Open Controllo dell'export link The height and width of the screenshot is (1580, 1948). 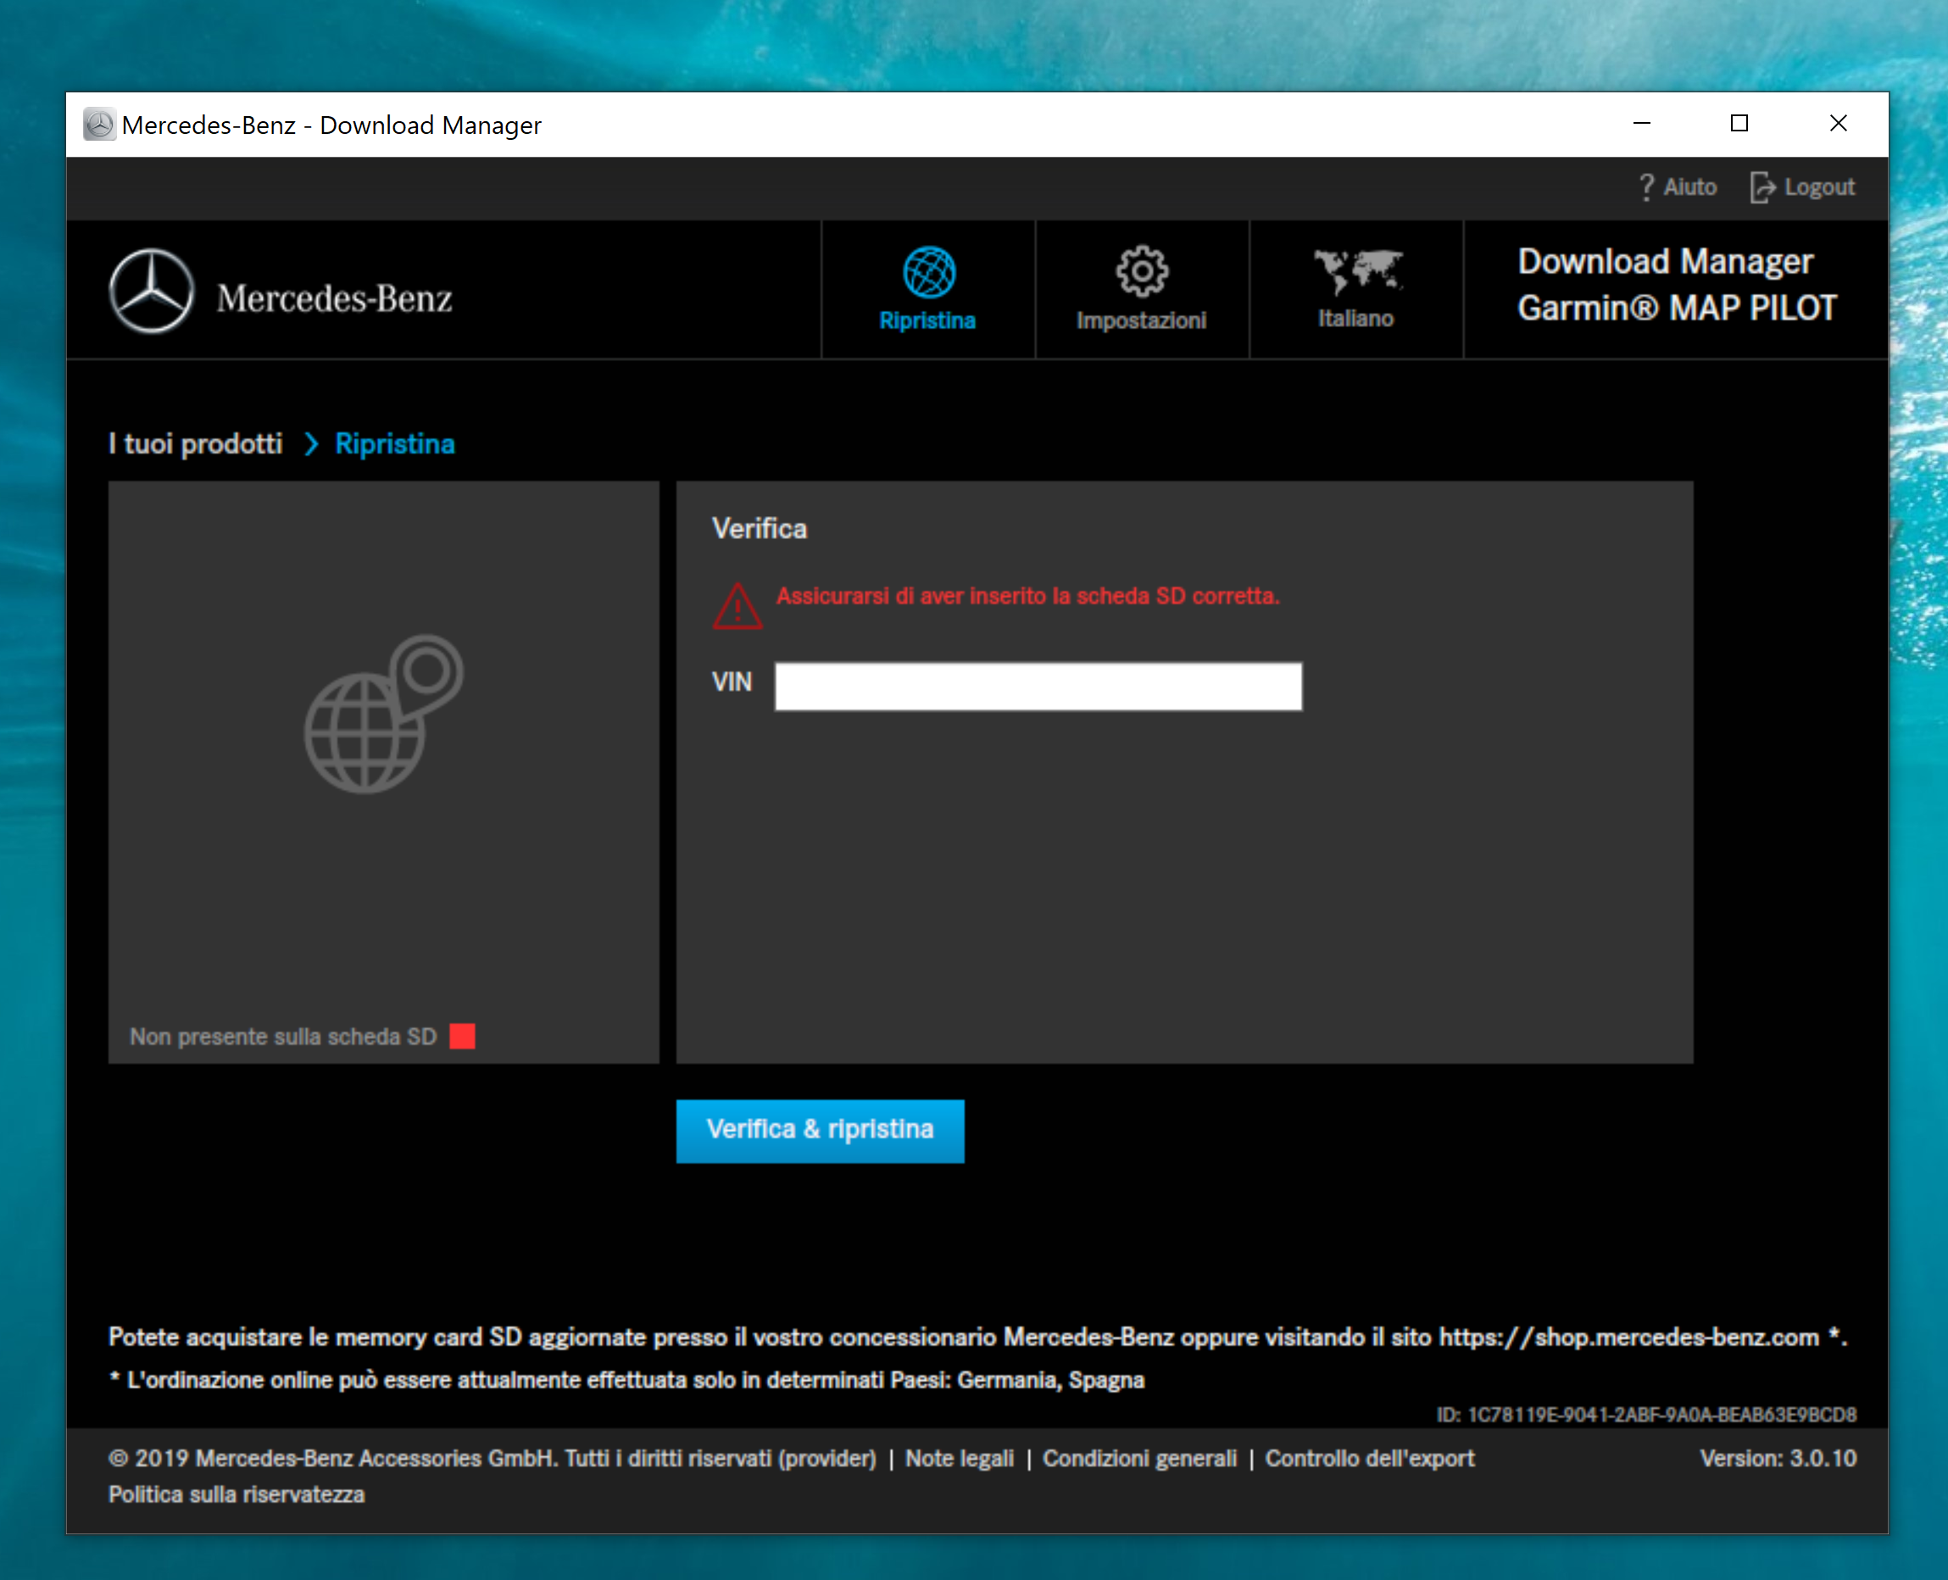1368,1458
